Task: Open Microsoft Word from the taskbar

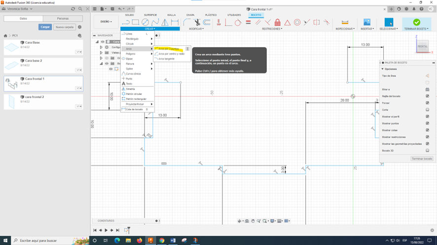Action: [x=173, y=241]
